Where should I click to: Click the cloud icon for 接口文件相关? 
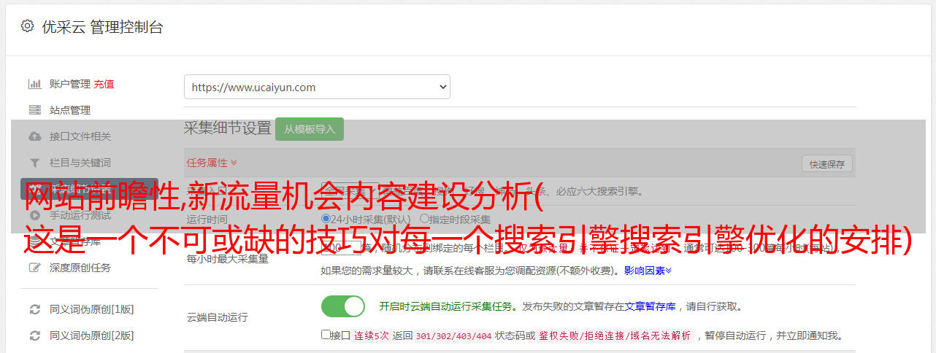click(34, 136)
